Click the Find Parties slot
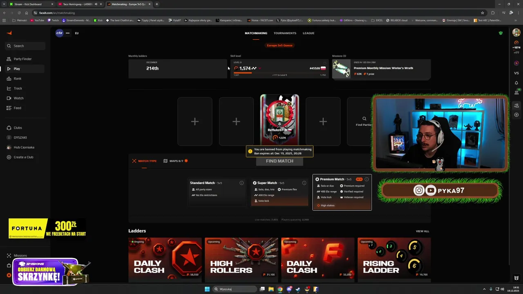Image resolution: width=523 pixels, height=294 pixels. (x=364, y=121)
